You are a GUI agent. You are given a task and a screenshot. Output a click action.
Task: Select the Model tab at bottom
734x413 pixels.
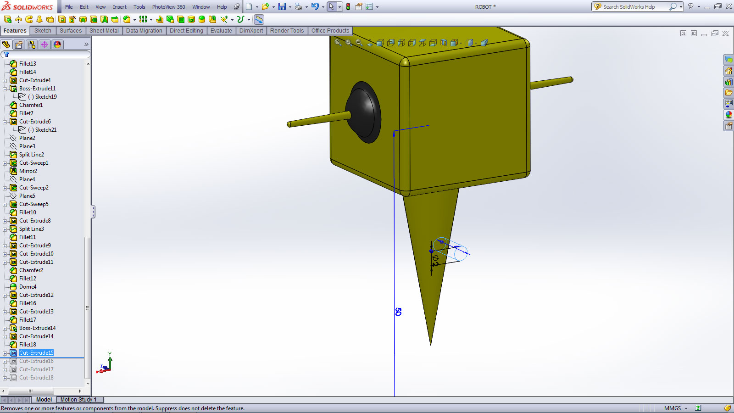pyautogui.click(x=44, y=400)
